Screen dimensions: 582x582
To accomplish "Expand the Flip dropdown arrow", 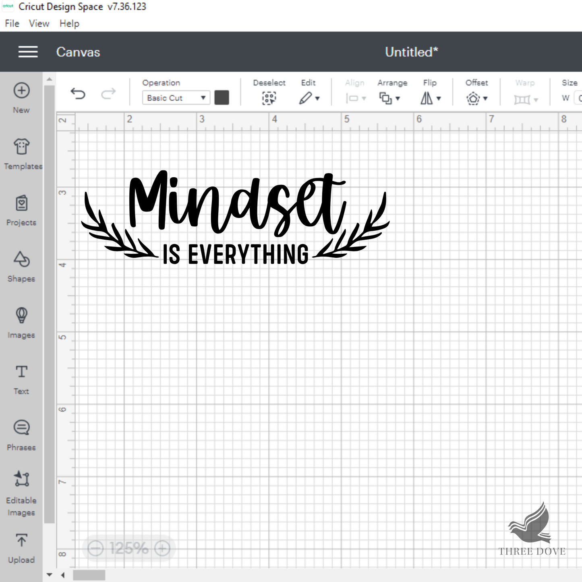I will [439, 98].
